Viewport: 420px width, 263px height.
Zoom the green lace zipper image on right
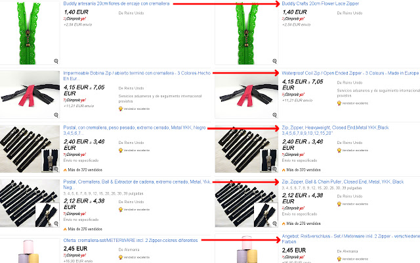click(274, 61)
